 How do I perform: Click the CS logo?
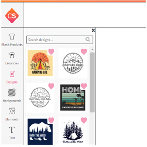pos(12,16)
